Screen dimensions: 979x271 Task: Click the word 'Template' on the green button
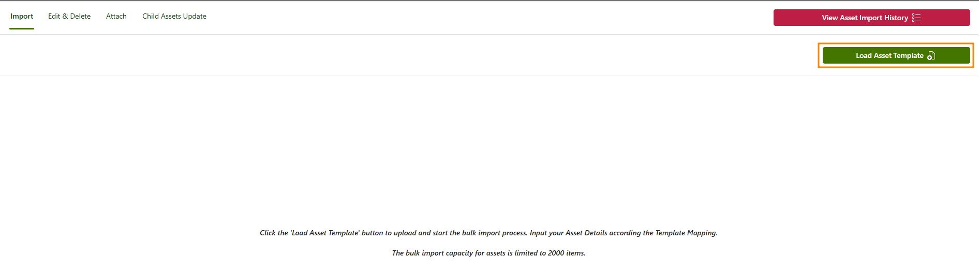[x=908, y=56]
